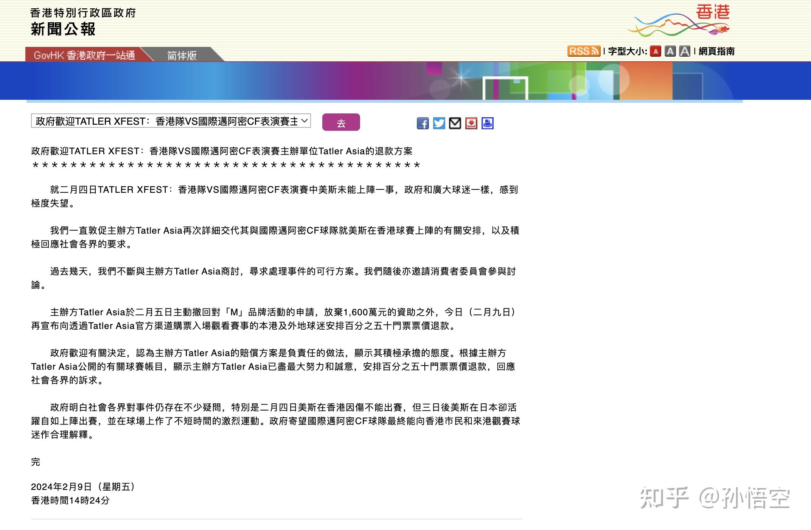
Task: Click the time stamp 香港時間14時24分
Action: (70, 501)
